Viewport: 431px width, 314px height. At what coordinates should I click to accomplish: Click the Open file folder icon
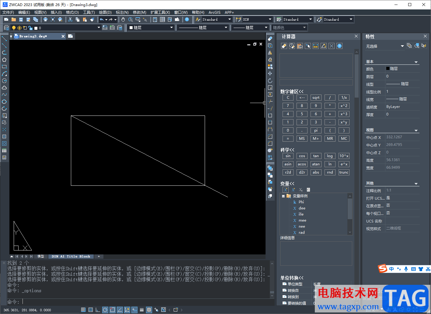point(14,19)
